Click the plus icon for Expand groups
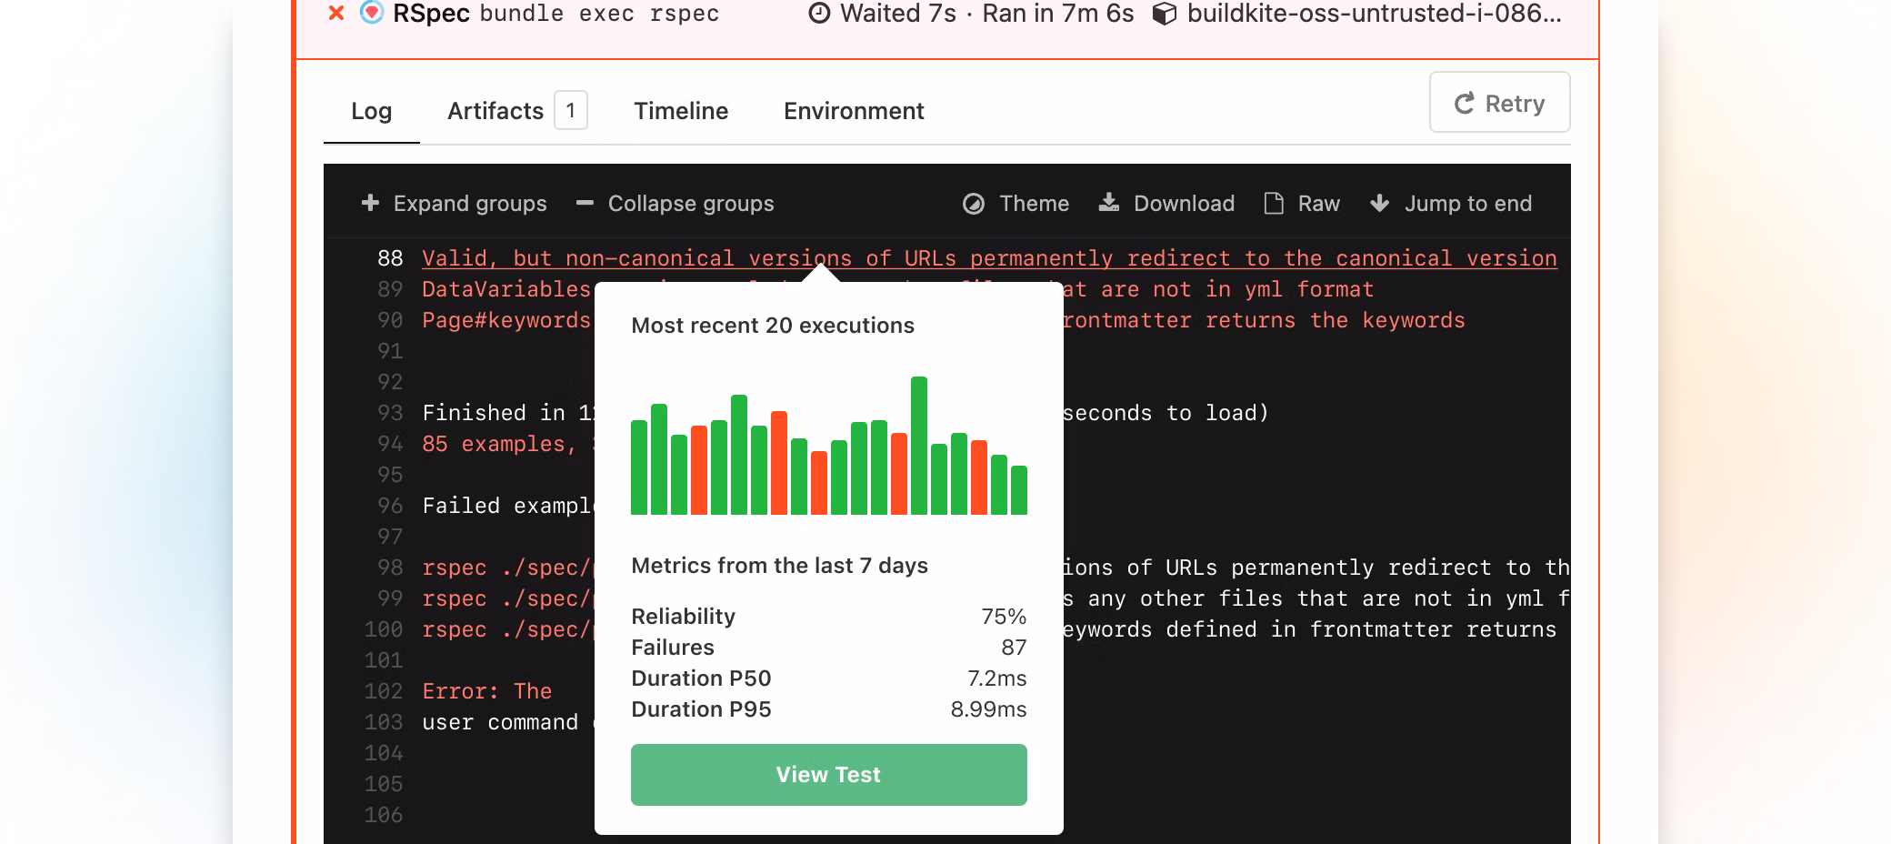The width and height of the screenshot is (1891, 844). (370, 203)
